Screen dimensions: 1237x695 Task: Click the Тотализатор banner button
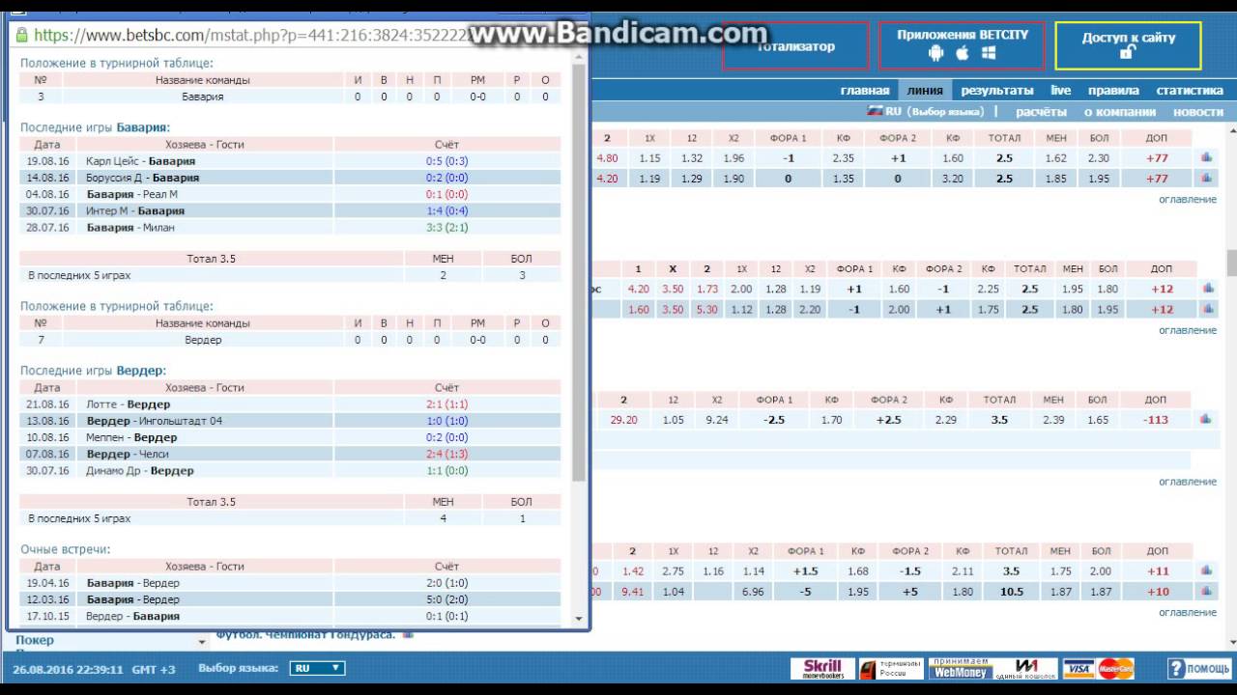click(x=795, y=45)
